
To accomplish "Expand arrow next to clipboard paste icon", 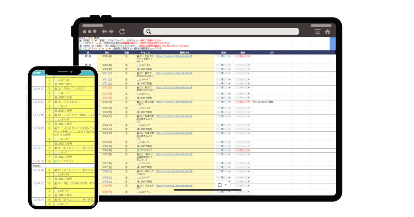I will (x=226, y=185).
